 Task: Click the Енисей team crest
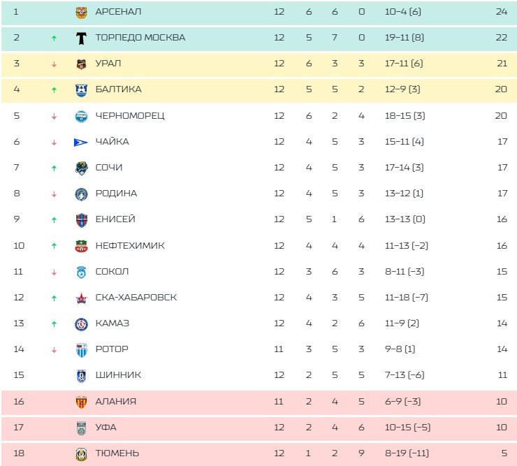pyautogui.click(x=81, y=219)
